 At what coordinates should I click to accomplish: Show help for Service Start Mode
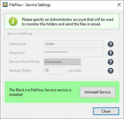111,62
